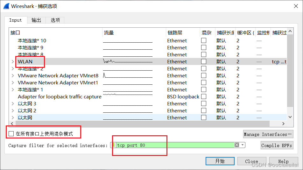Toggle promiscuous mode on all interfaces checkbox
This screenshot has height=170, width=303.
click(11, 134)
